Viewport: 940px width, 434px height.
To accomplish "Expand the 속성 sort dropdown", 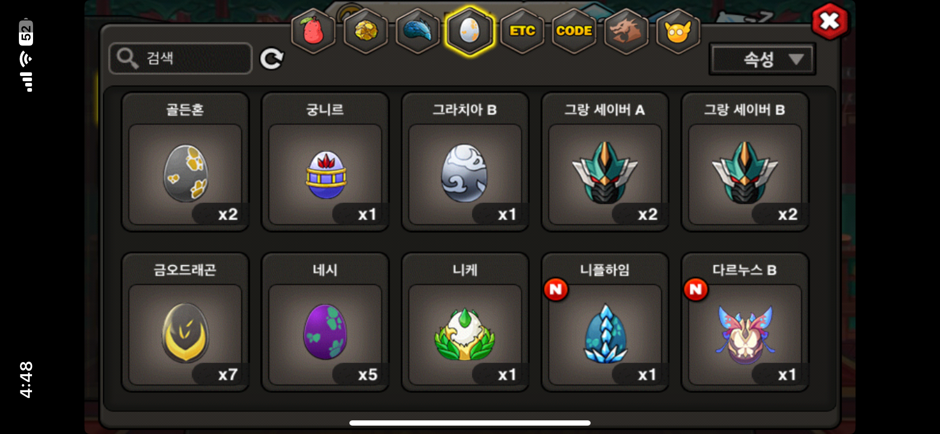I will [x=762, y=59].
